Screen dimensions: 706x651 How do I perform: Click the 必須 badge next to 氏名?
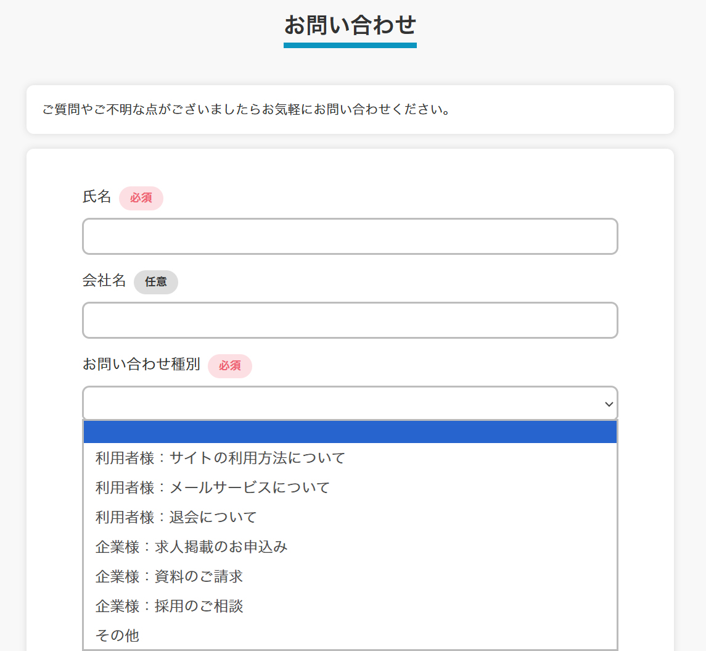click(141, 198)
